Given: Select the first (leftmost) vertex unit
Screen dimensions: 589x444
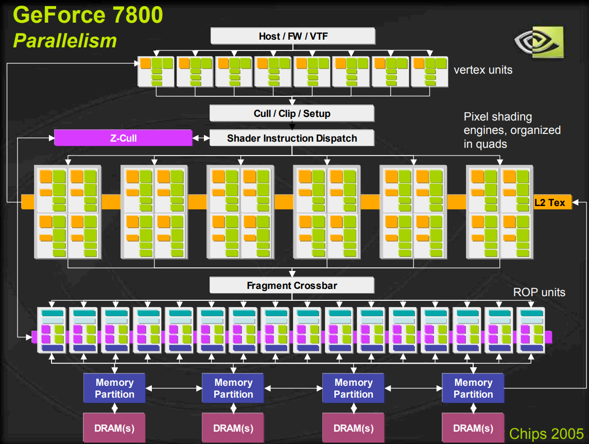Looking at the screenshot, I should (157, 72).
